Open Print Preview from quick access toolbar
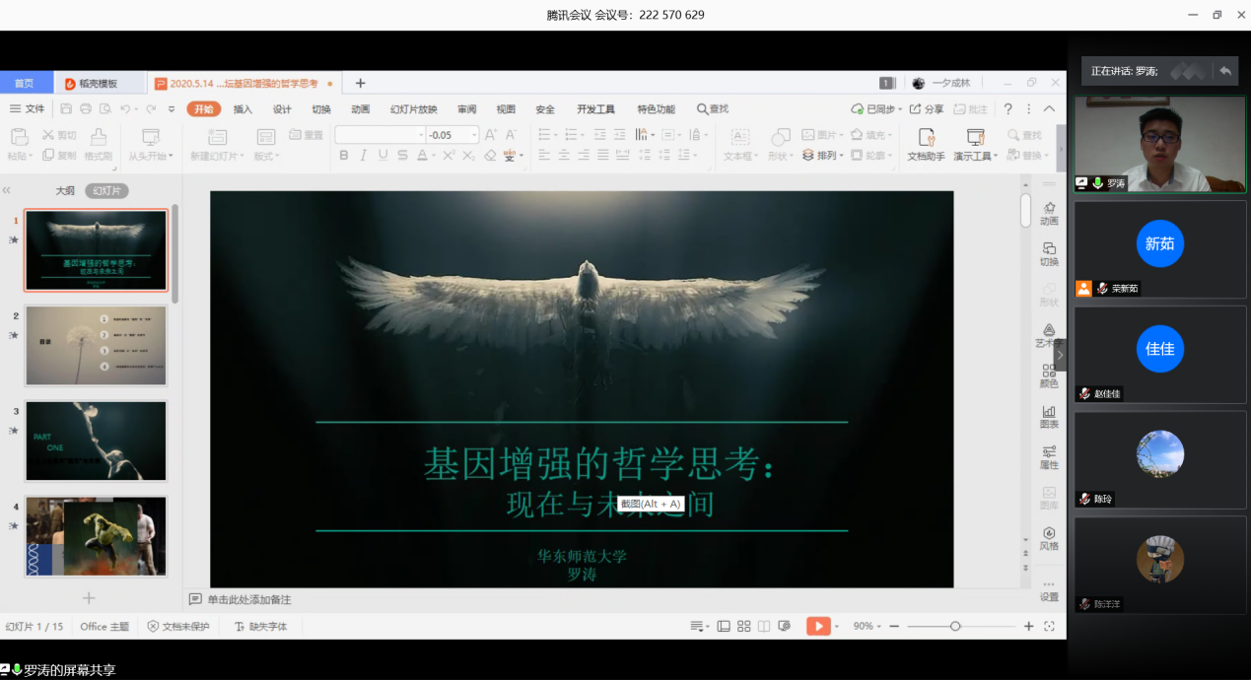Screen dimensions: 1251x680 pyautogui.click(x=104, y=109)
